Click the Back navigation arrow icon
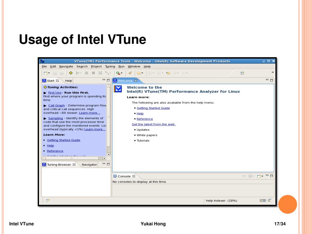This screenshot has width=312, height=234. [175, 73]
